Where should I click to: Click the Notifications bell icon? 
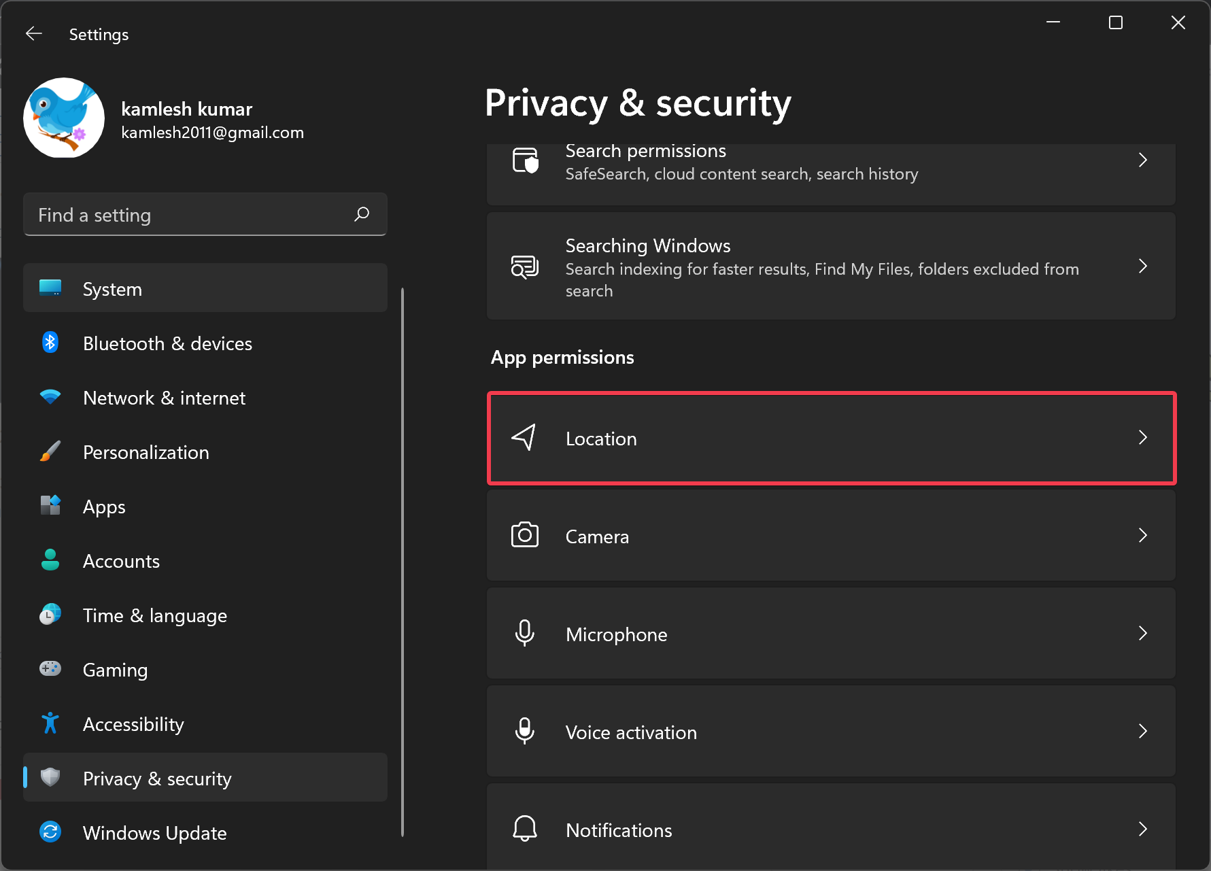(x=525, y=828)
